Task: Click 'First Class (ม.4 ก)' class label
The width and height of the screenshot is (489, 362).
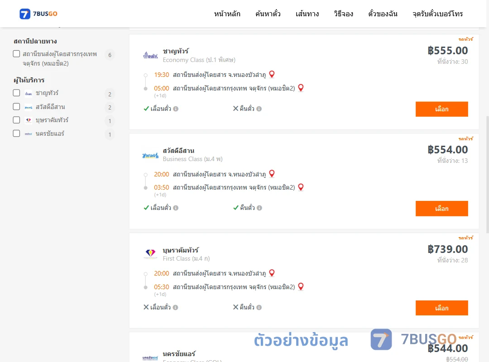Action: (x=186, y=258)
